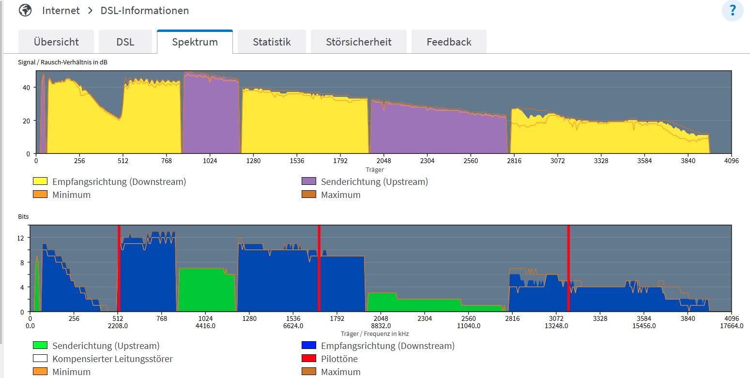
Task: Click 'Signal / Rausch-Verhältnis in dB' label
Action: [62, 62]
